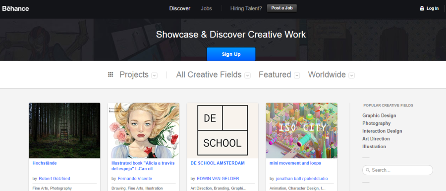Open the Hiring Talent? link

tap(246, 8)
